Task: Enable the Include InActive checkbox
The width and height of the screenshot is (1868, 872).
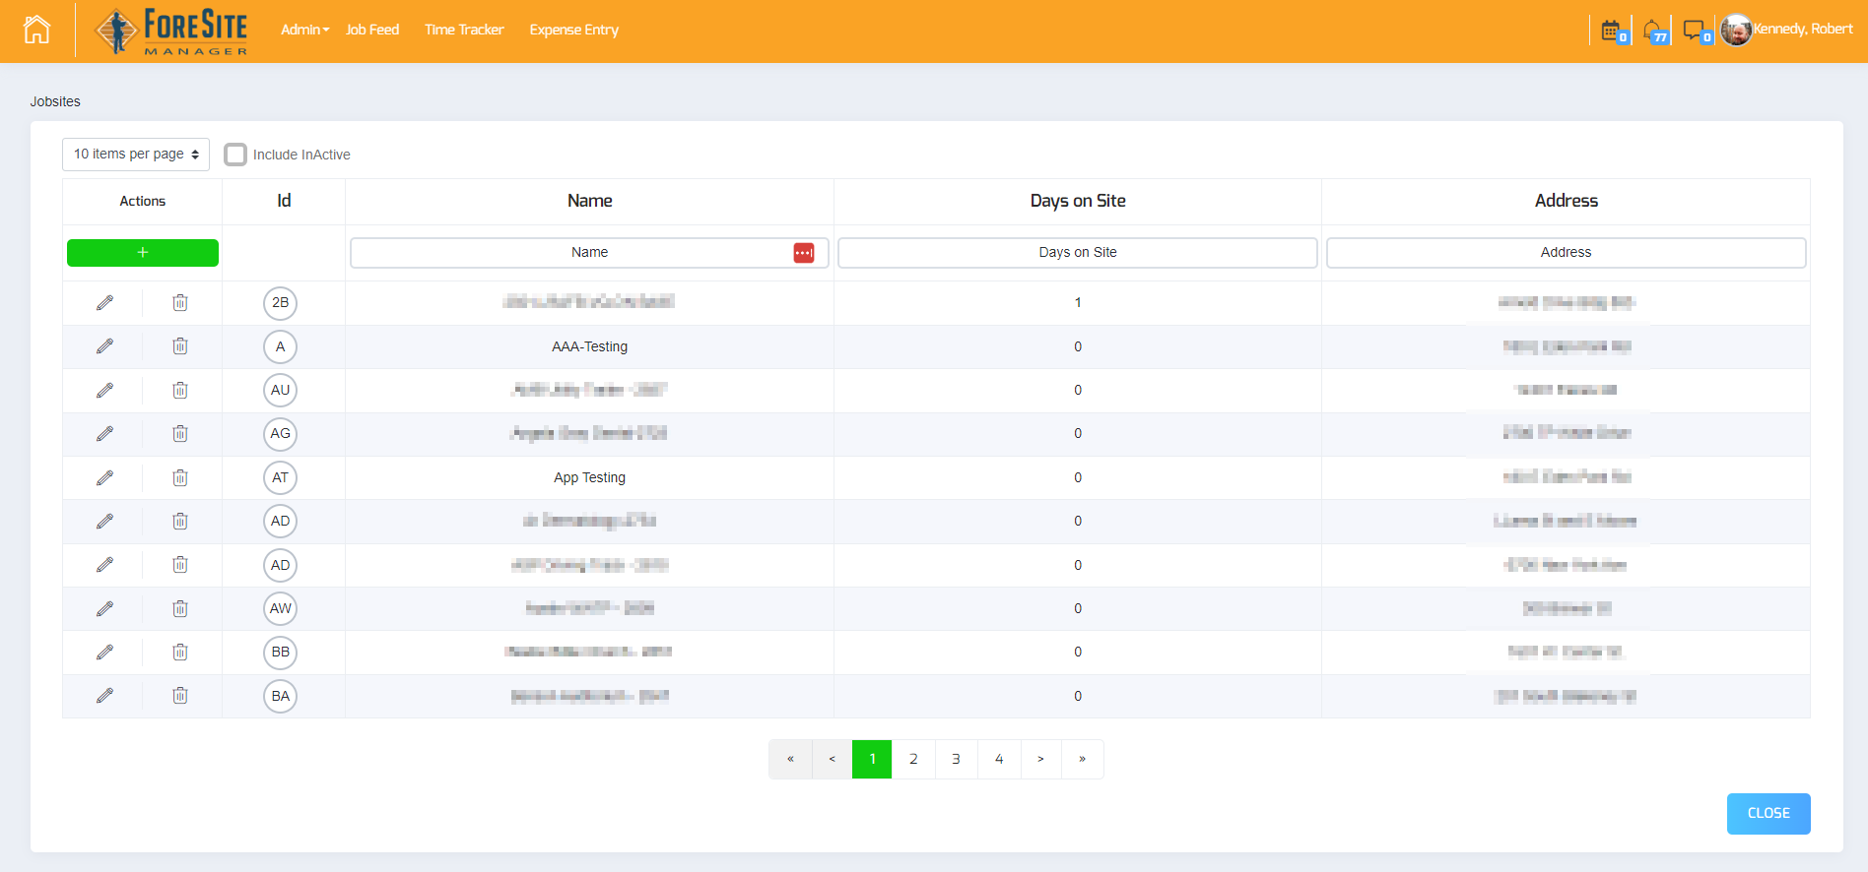Action: point(235,155)
